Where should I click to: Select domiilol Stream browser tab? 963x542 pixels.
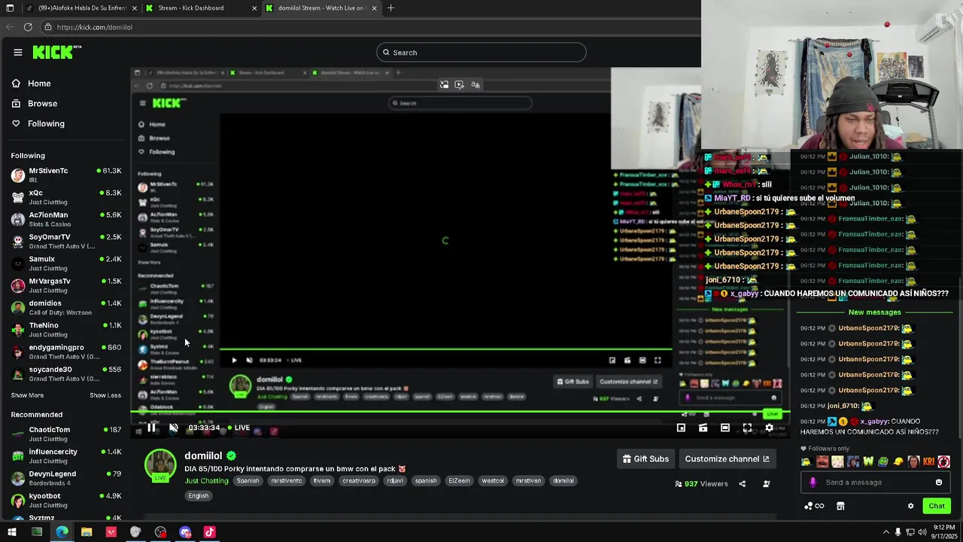pyautogui.click(x=322, y=8)
